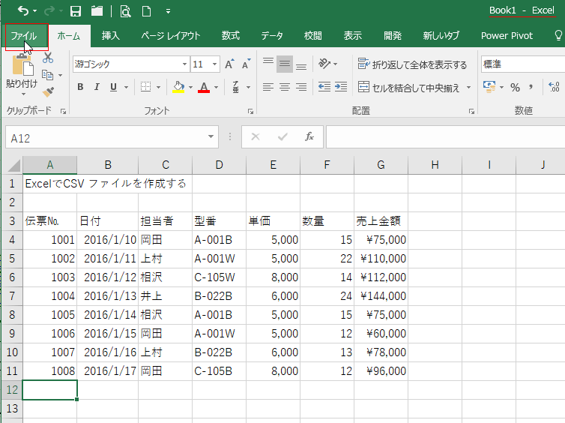Click the Cut scissors icon
The height and width of the screenshot is (423, 565).
coord(48,58)
